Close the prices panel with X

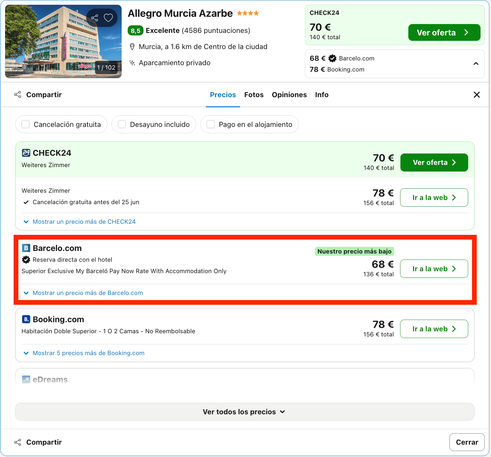(476, 95)
